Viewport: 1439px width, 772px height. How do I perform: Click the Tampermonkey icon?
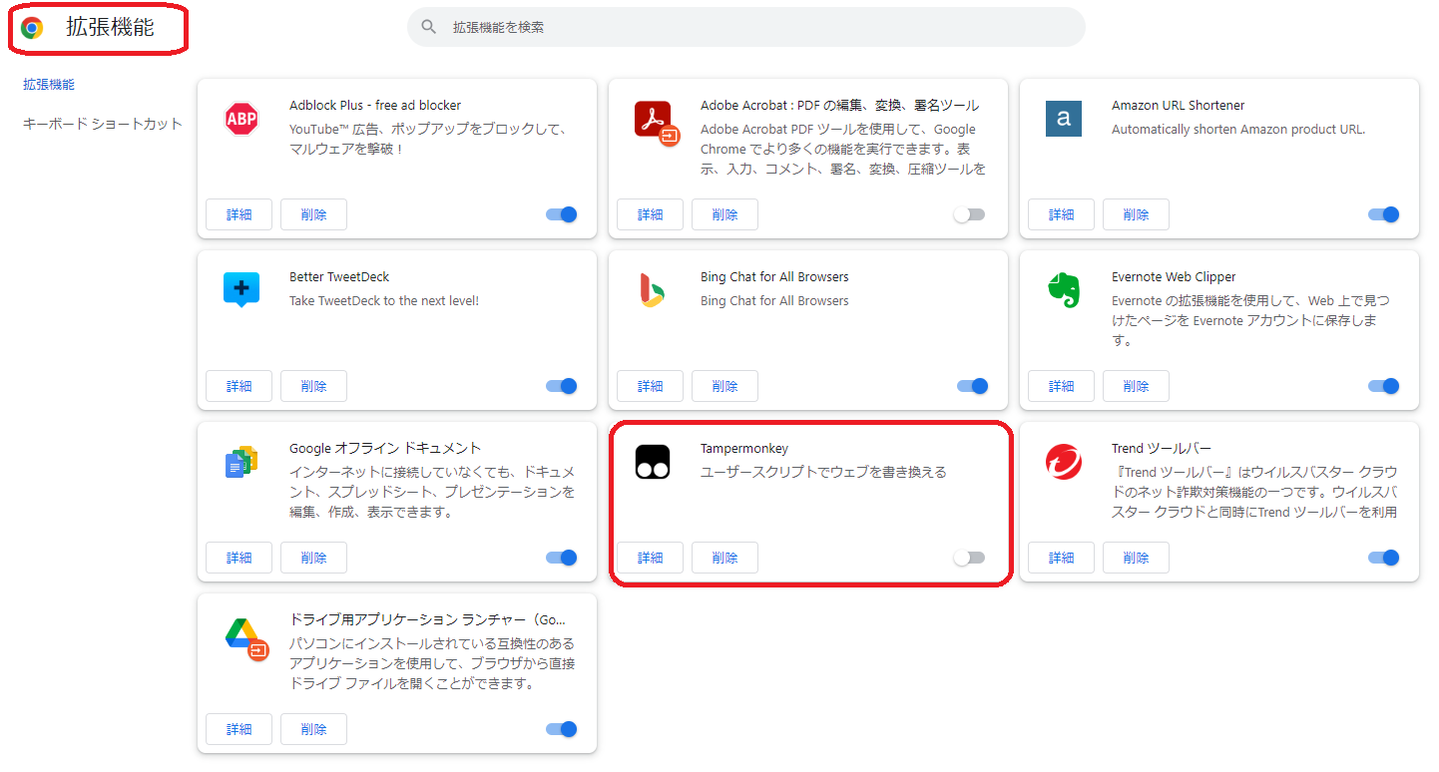[x=652, y=461]
